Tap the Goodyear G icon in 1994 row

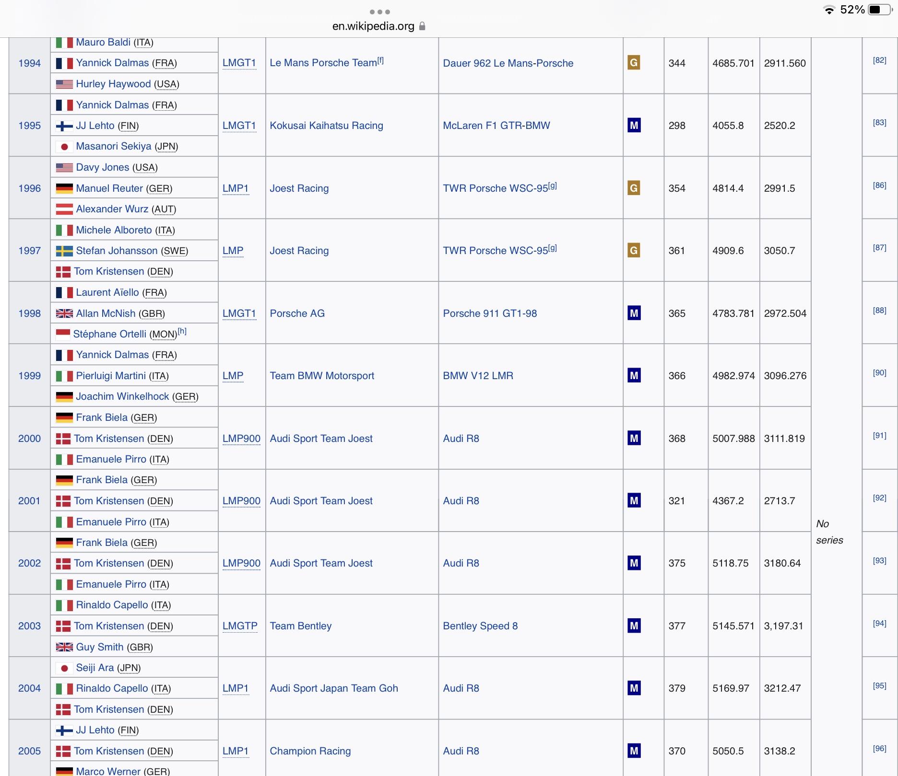click(x=634, y=63)
